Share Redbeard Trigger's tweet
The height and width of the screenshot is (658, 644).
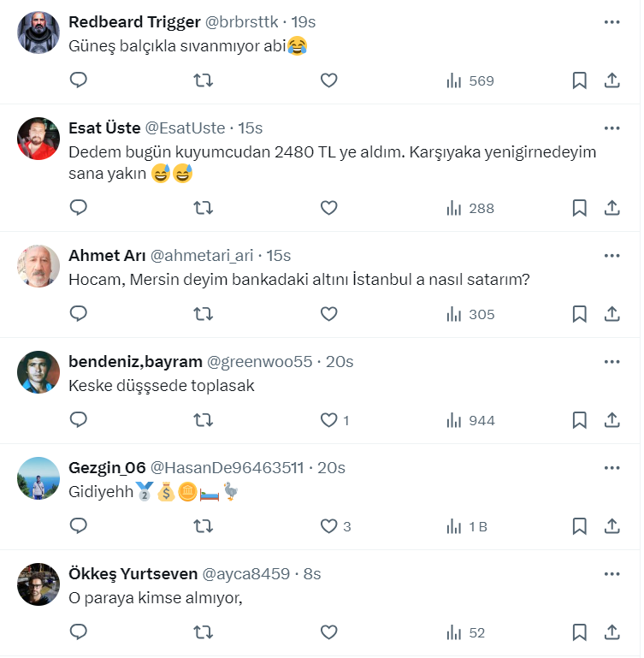[x=612, y=80]
